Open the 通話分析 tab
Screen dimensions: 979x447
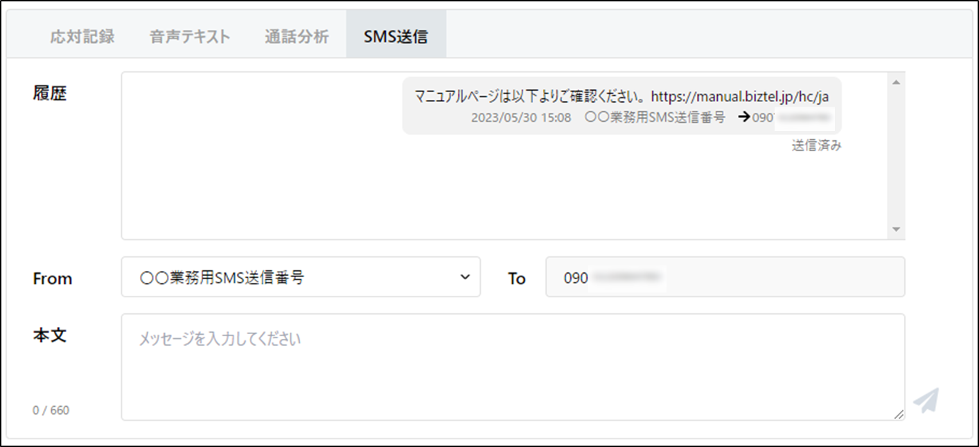click(297, 37)
